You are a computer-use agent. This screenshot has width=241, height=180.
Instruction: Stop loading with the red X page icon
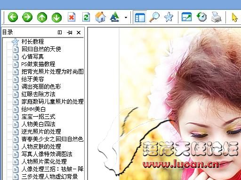pos(72,17)
